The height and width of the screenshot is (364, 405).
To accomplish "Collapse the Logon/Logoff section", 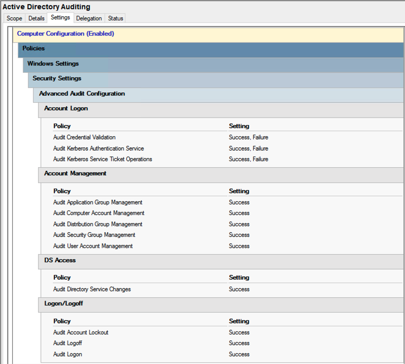I will (x=221, y=305).
